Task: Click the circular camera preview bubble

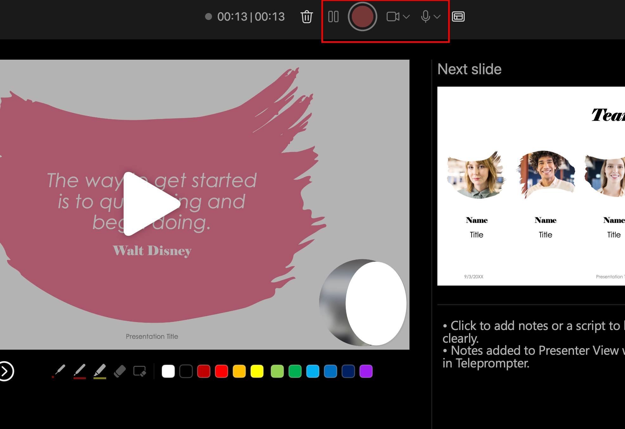Action: [x=363, y=302]
